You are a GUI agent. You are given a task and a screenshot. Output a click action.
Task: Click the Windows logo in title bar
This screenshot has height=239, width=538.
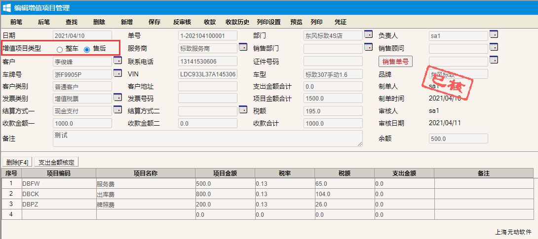pyautogui.click(x=7, y=7)
